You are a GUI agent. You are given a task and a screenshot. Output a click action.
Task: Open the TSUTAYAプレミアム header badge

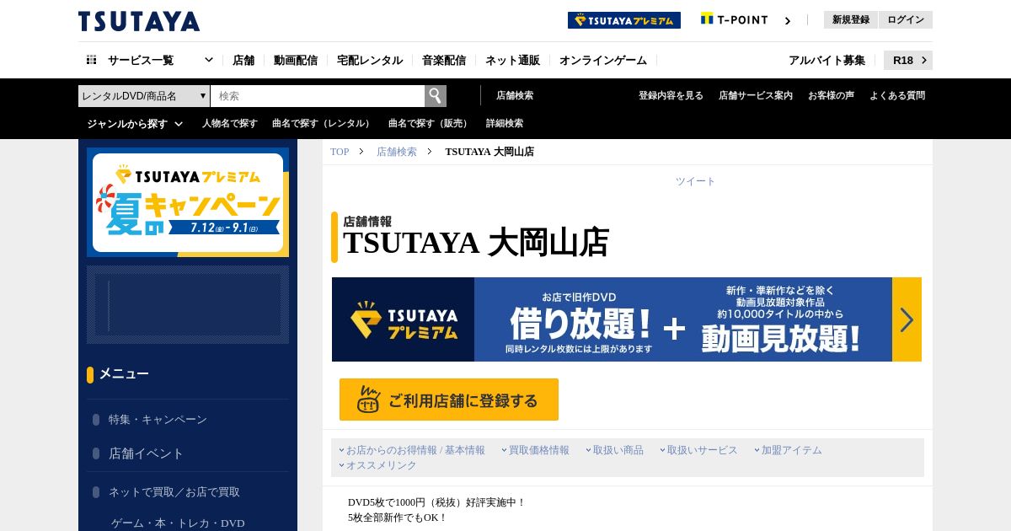pos(624,20)
